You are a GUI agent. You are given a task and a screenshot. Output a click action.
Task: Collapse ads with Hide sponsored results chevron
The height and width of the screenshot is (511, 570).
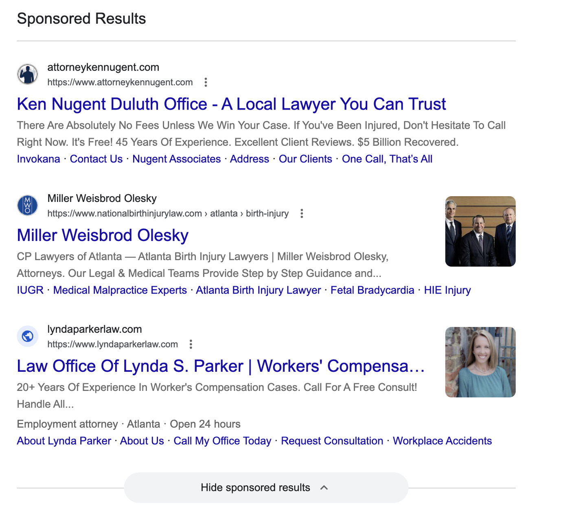(x=324, y=488)
